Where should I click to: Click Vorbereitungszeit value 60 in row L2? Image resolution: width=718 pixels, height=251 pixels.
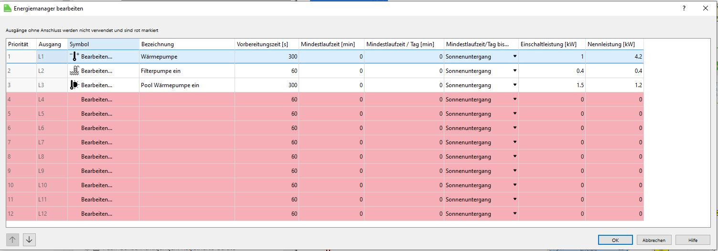click(267, 71)
